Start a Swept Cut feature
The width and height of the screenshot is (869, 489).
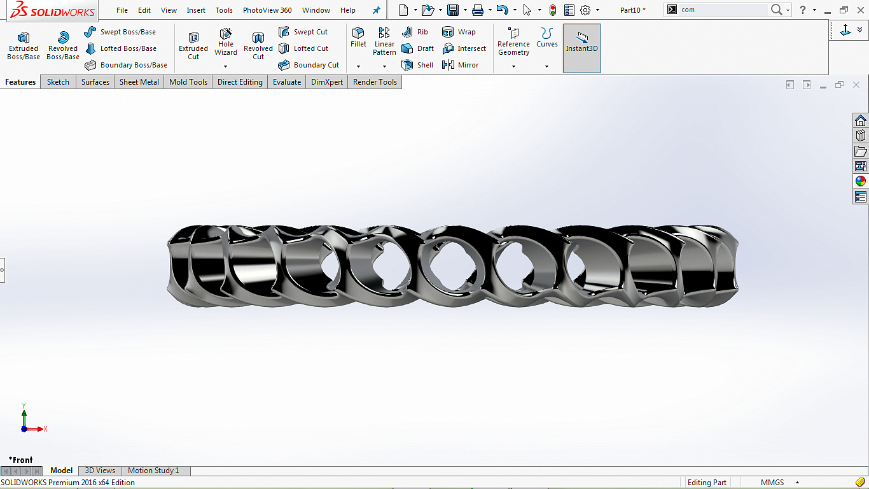(303, 32)
